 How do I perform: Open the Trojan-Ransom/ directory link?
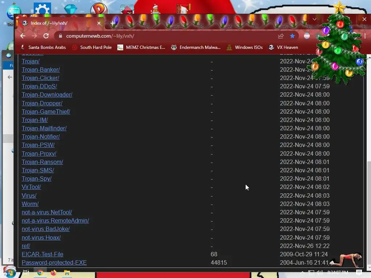(x=42, y=162)
